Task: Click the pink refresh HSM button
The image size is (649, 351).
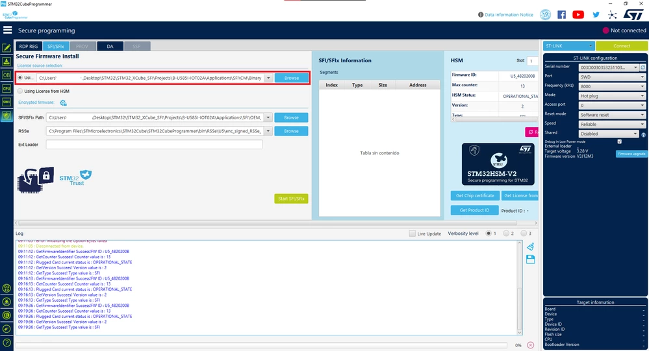Action: click(532, 132)
